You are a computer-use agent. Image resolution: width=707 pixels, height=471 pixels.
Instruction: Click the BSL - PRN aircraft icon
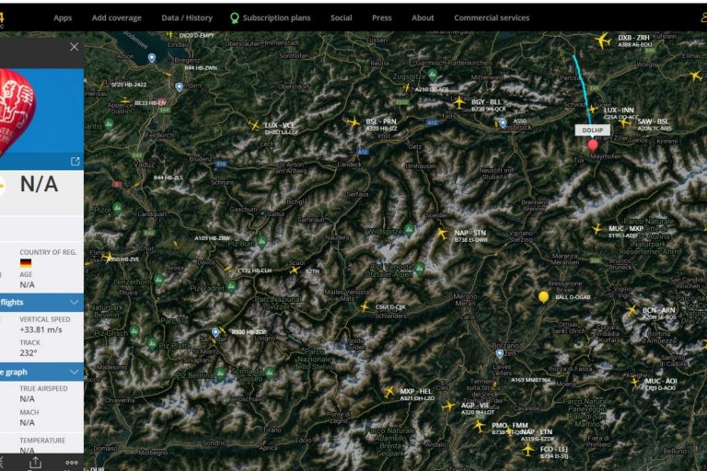click(x=353, y=121)
